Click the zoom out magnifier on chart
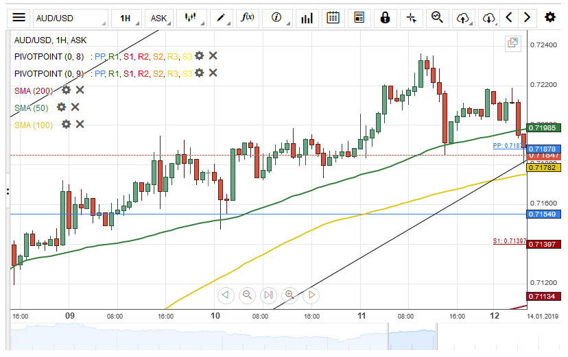 (x=247, y=295)
